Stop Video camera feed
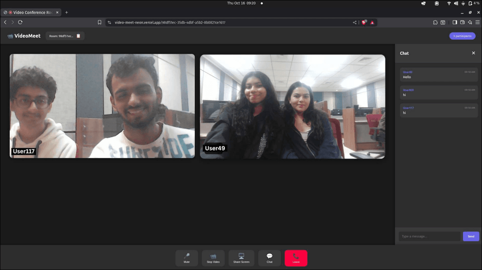 coord(213,258)
